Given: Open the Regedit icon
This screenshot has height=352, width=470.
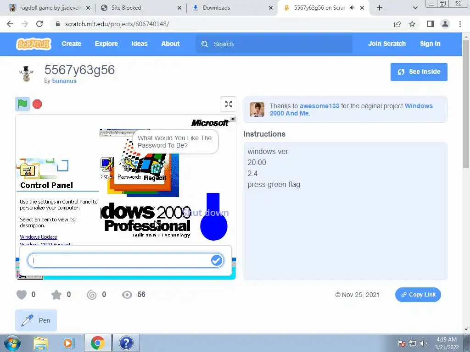Looking at the screenshot, I should 155,170.
